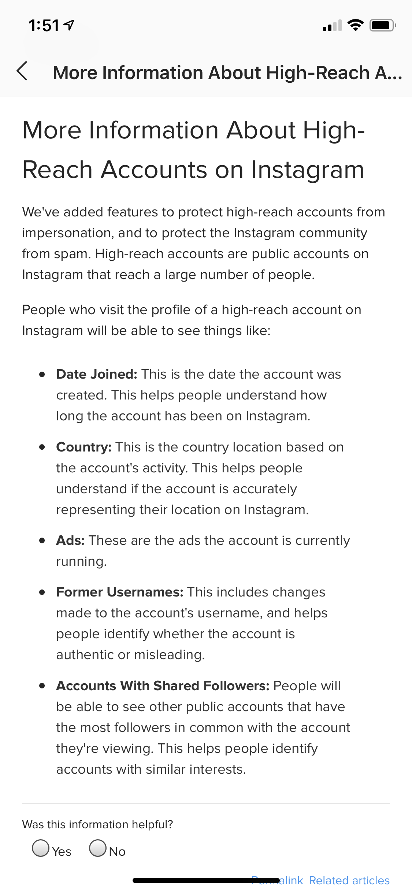
Task: Tap the Ads bullet heading
Action: click(70, 540)
